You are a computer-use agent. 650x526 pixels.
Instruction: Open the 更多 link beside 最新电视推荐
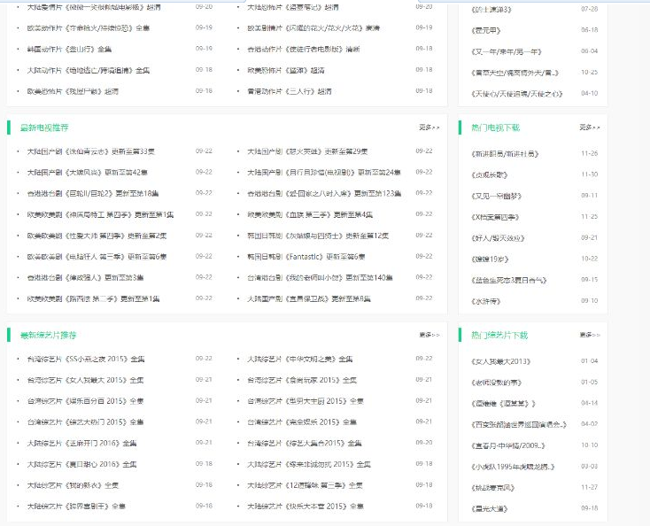(429, 128)
